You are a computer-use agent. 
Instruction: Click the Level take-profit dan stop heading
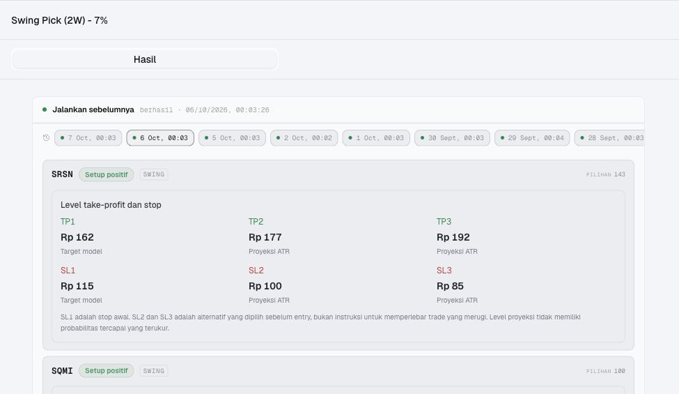111,204
